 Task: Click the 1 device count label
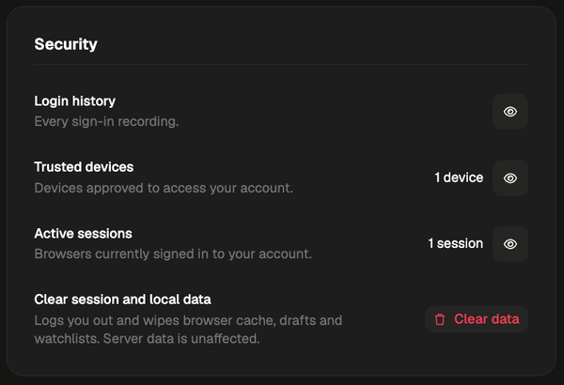tap(459, 177)
